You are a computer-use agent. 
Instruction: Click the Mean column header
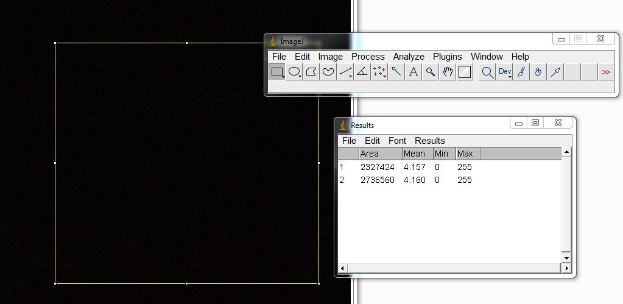pyautogui.click(x=417, y=154)
